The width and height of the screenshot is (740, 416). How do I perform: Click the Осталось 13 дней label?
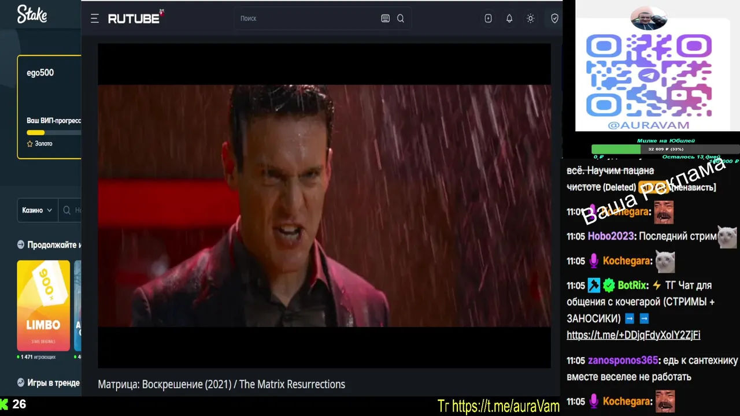tap(691, 157)
